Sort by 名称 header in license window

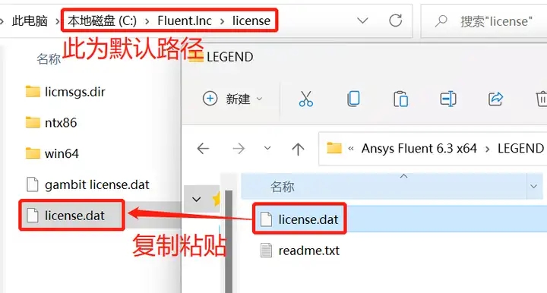[x=49, y=59]
